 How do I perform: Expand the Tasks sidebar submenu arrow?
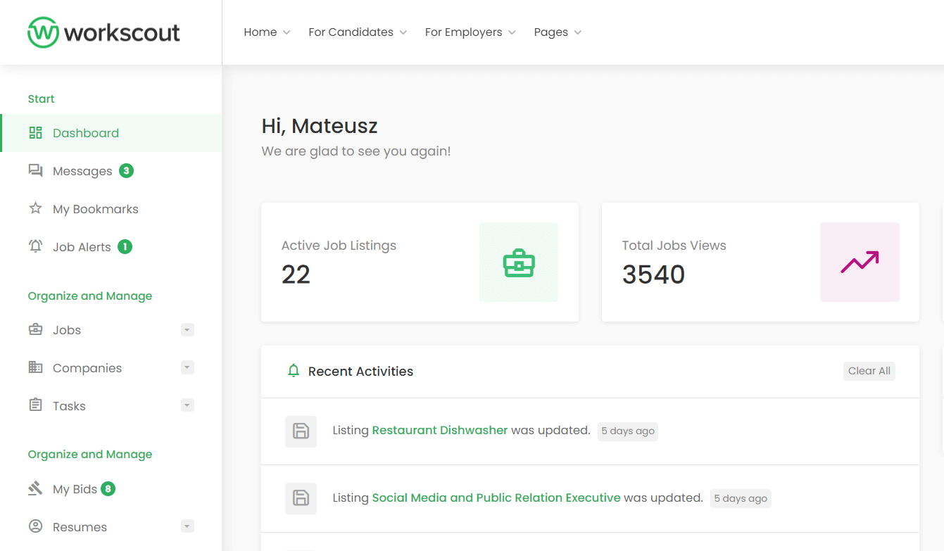point(187,406)
